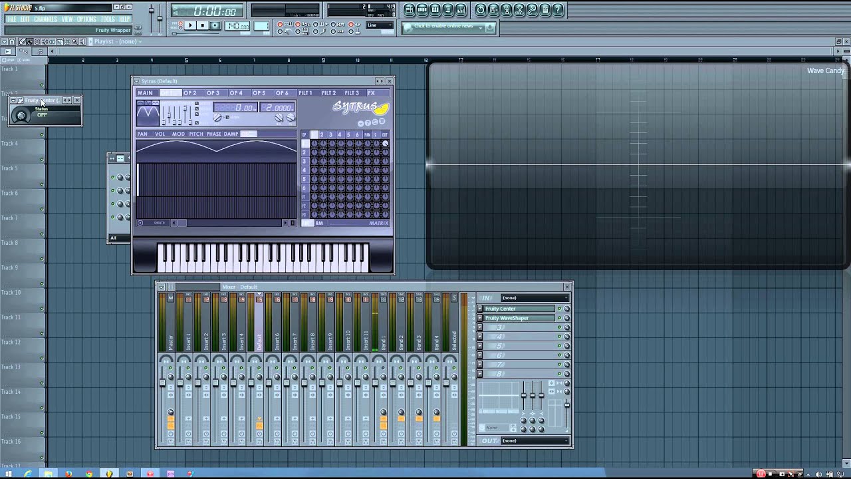Toggle the mute LED on the Master mixer track

click(x=170, y=368)
